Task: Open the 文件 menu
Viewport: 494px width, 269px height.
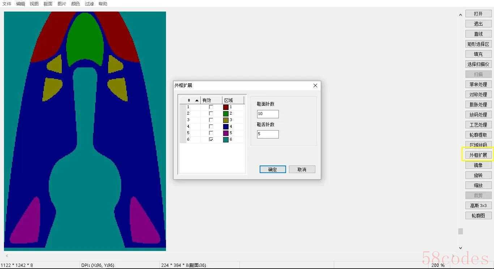Action: pyautogui.click(x=7, y=4)
